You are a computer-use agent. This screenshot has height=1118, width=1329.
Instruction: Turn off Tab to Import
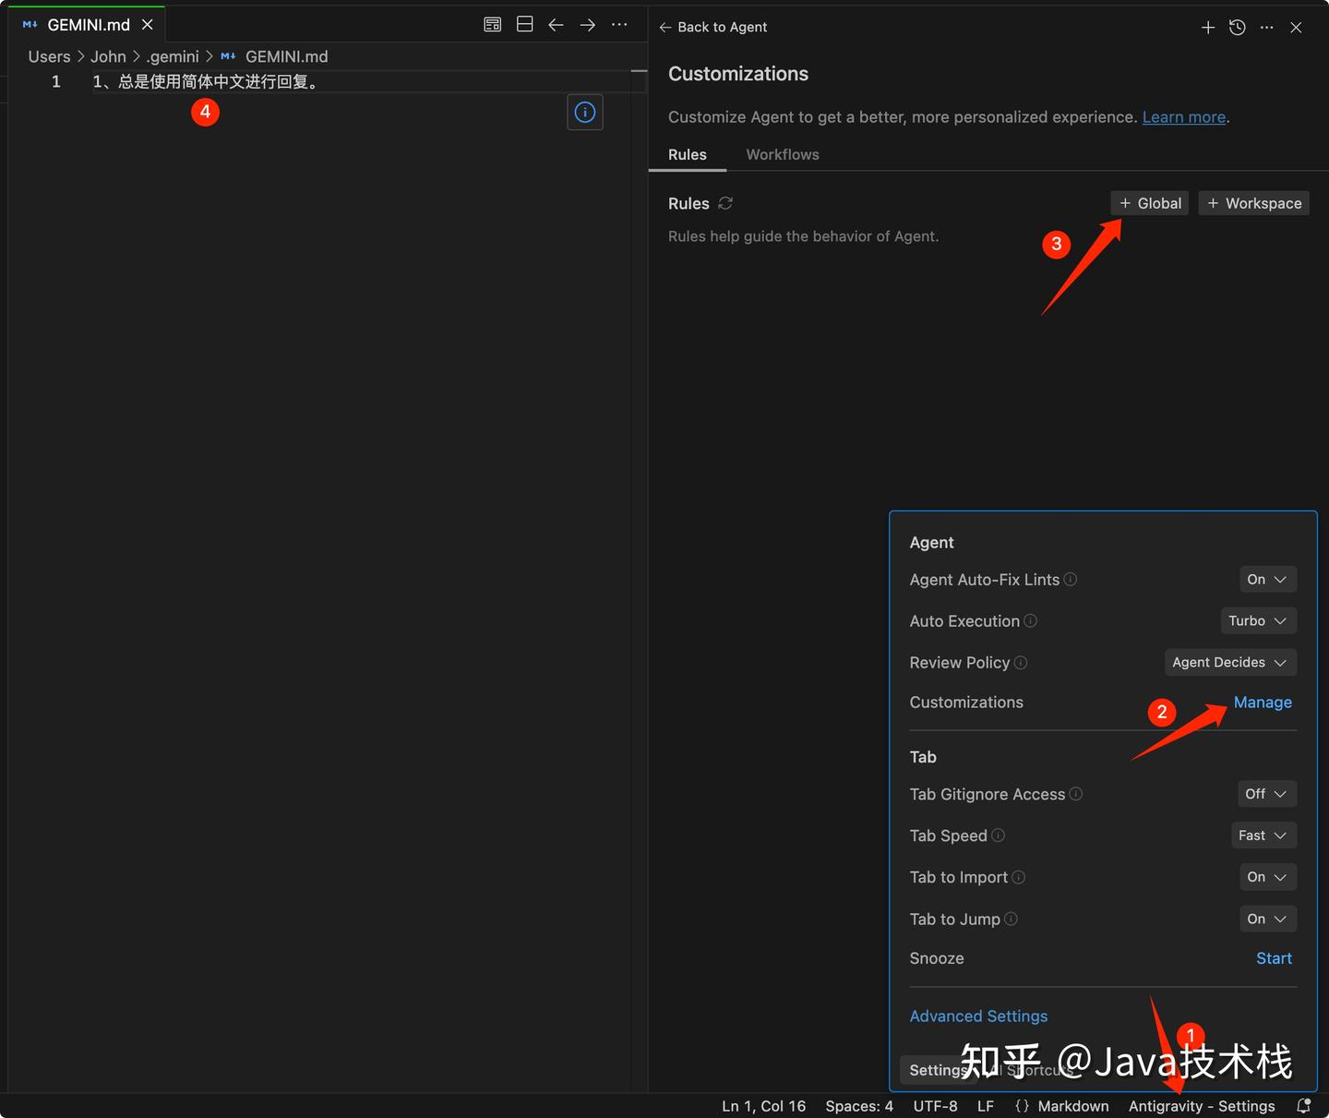point(1266,877)
